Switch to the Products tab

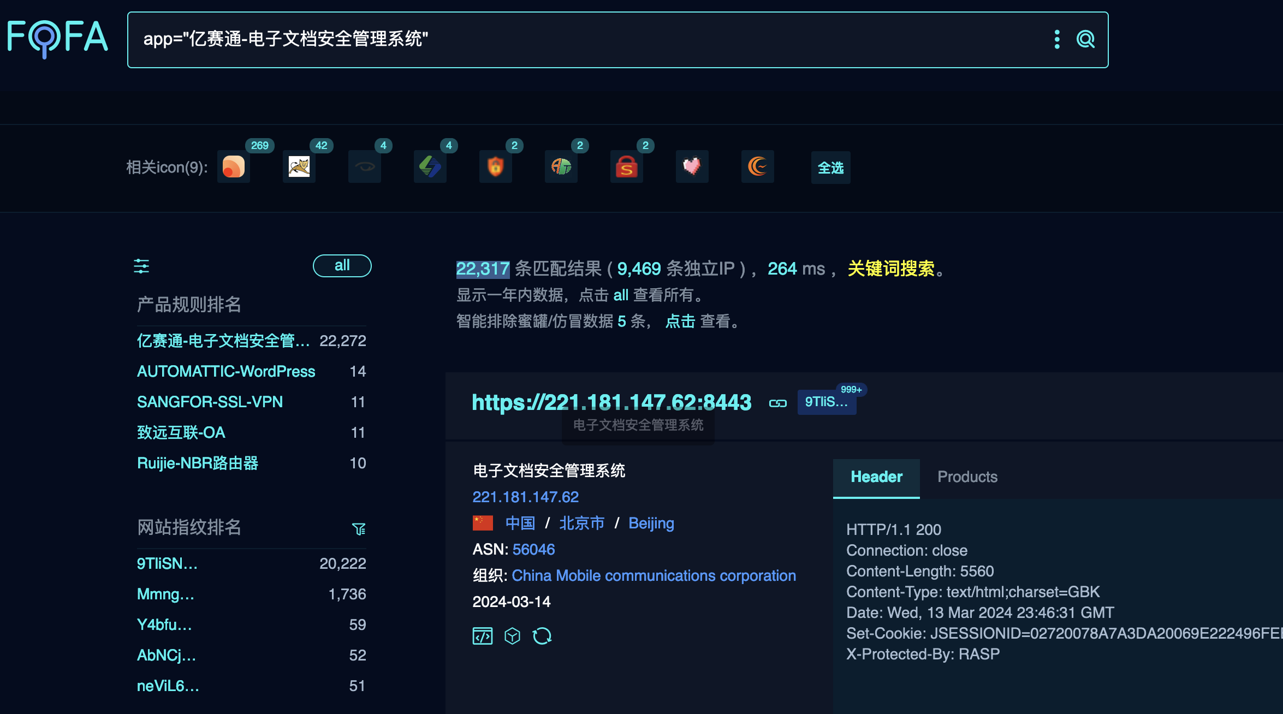(x=967, y=477)
